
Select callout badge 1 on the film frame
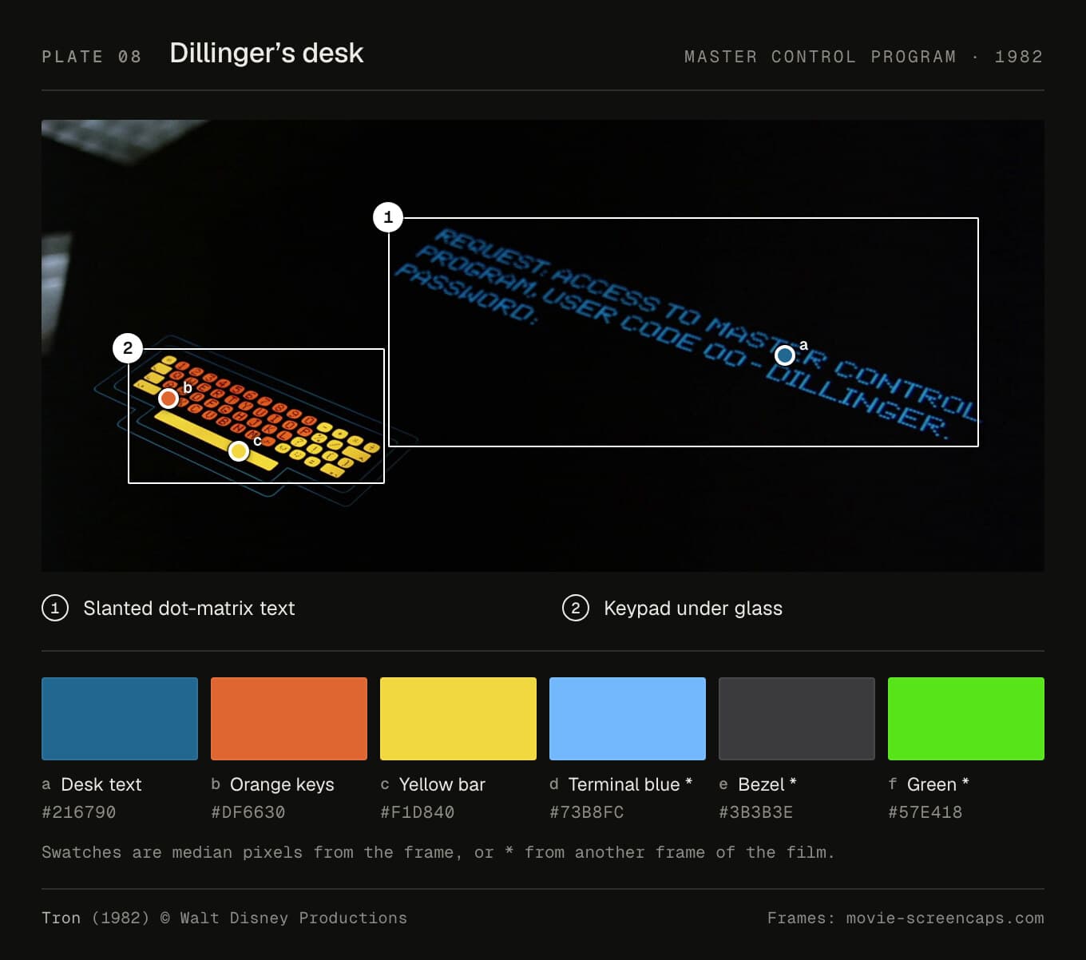coord(388,217)
